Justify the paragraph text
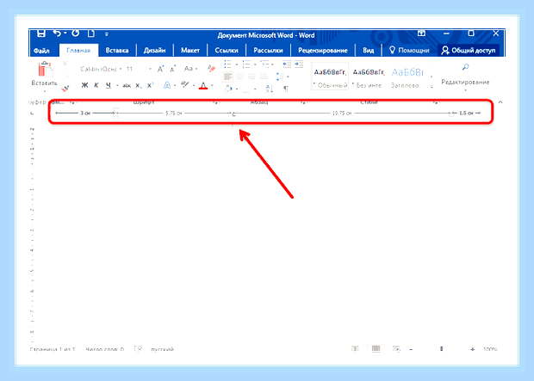The width and height of the screenshot is (534, 381). pyautogui.click(x=264, y=77)
